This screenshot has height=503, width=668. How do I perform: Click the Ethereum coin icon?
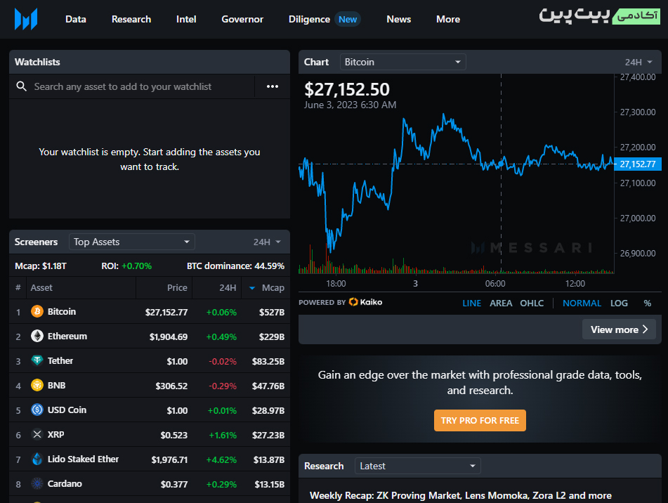point(37,336)
